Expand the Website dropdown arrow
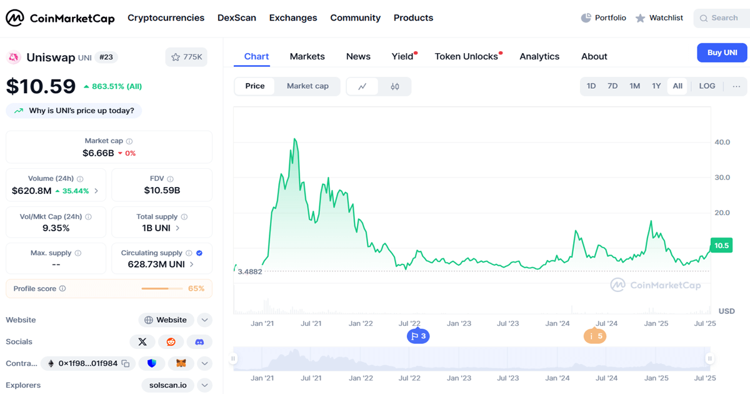 [x=204, y=320]
